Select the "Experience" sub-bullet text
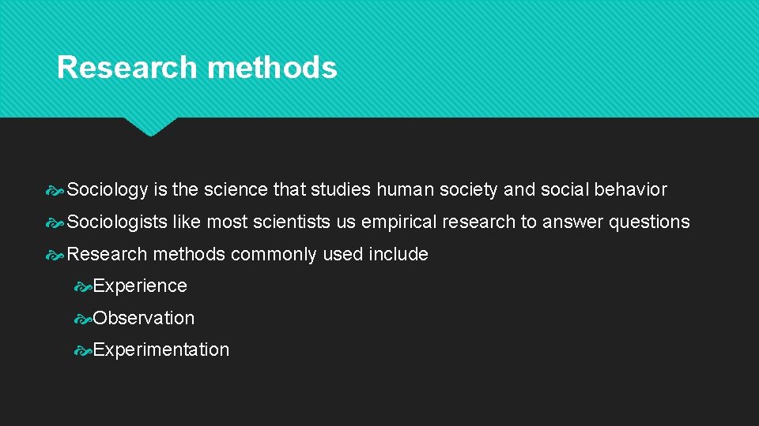 pyautogui.click(x=140, y=286)
